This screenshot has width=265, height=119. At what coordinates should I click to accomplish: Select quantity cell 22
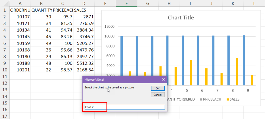[x=41, y=70]
